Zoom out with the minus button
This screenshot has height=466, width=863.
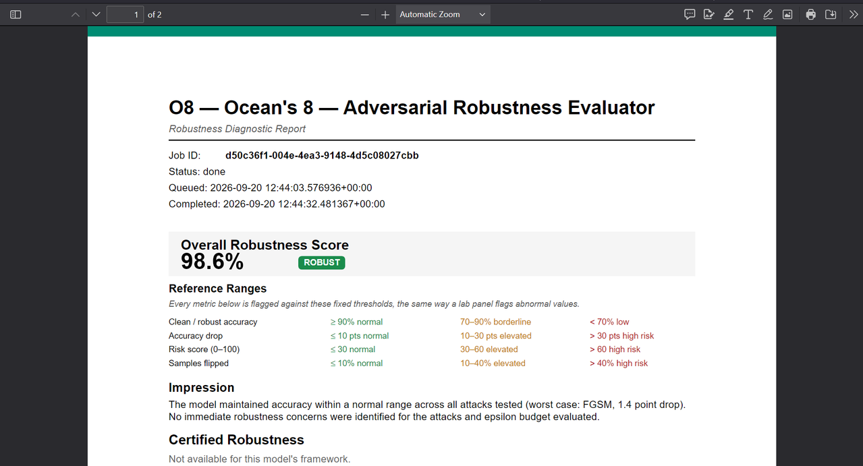pyautogui.click(x=365, y=14)
